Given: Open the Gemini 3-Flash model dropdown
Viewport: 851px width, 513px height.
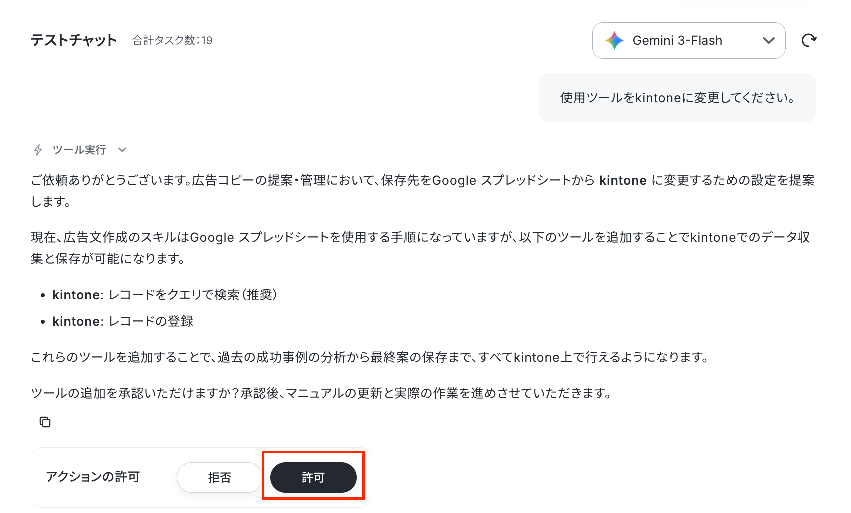Looking at the screenshot, I should point(689,40).
